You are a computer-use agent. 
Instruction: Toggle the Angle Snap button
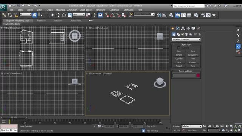[x=113, y=15]
